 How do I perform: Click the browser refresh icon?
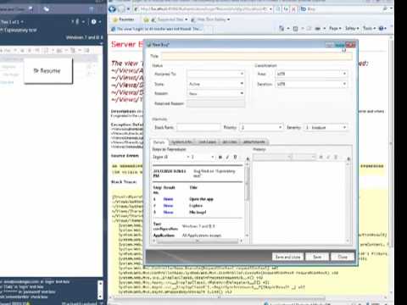click(286, 9)
